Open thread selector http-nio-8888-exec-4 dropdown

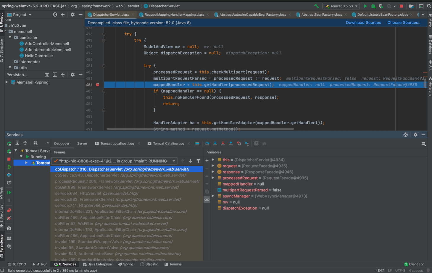point(114,161)
